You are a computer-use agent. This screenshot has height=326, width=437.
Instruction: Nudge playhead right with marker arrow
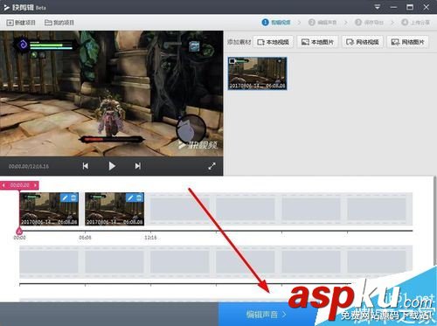tap(35, 185)
